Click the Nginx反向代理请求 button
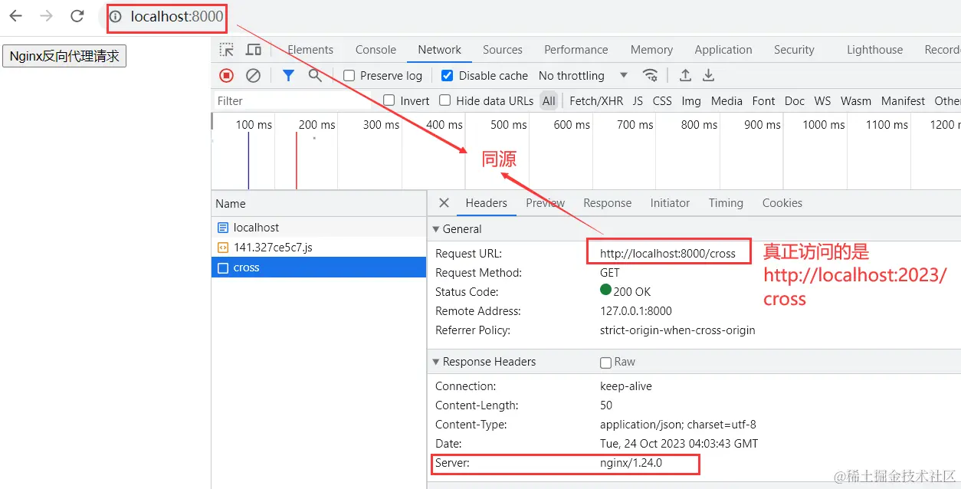 64,56
